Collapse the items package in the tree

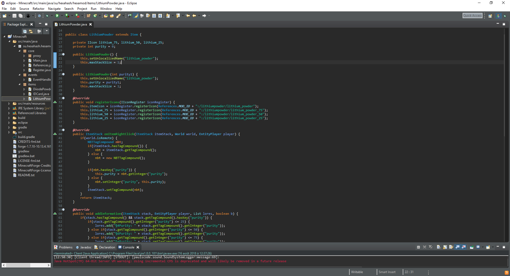coord(19,84)
